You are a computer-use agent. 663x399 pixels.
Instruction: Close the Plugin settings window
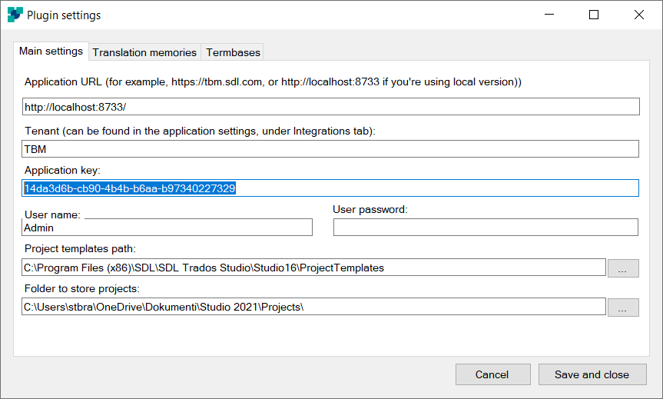click(x=639, y=15)
